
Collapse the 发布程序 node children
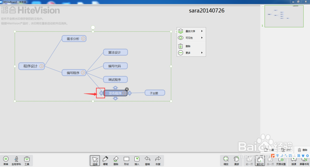coord(124,93)
